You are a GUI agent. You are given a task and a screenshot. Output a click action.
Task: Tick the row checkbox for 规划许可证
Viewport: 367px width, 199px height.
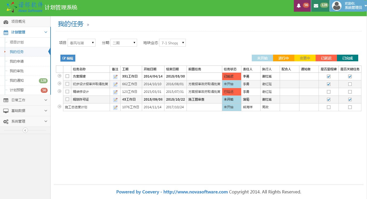67,99
